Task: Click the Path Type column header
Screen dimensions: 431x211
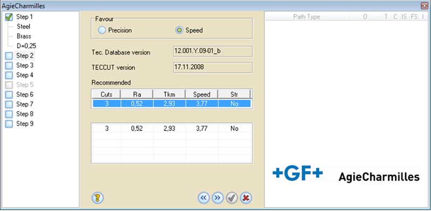Action: (x=307, y=17)
